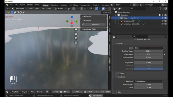Toggle Landscape_plane.002 visibility eye
Image resolution: width=173 pixels, height=97 pixels.
point(162,24)
